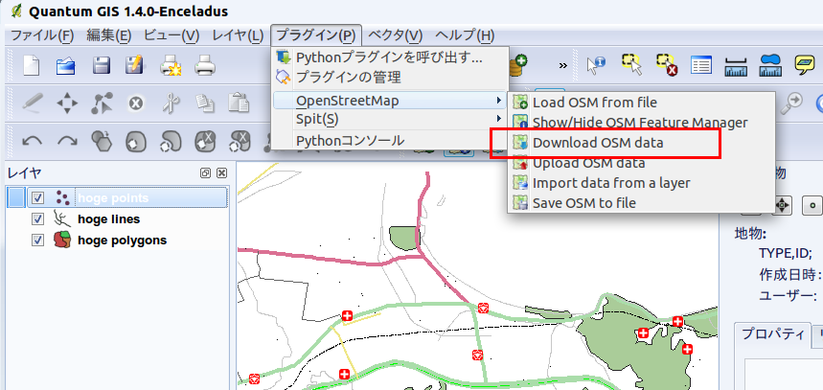Screen dimensions: 823x390
Task: Select the Measure Area ruler tool
Action: tap(769, 65)
